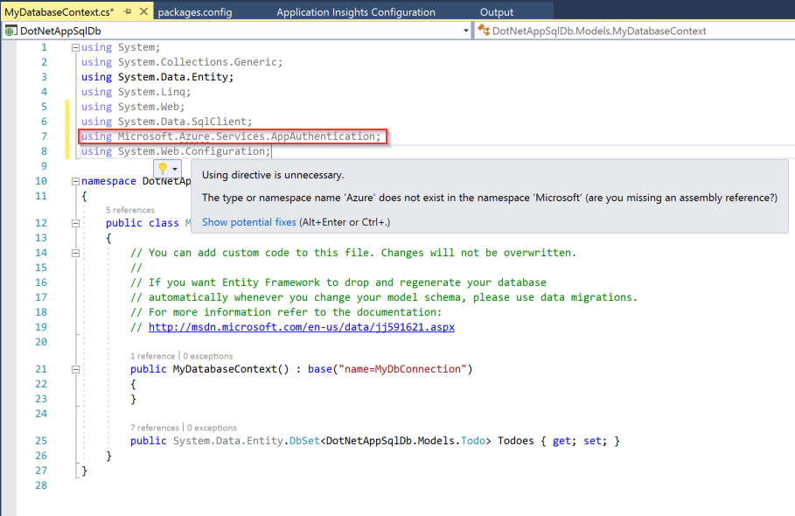Click the namespace keyword on line 10
This screenshot has height=516, width=795.
coord(108,181)
